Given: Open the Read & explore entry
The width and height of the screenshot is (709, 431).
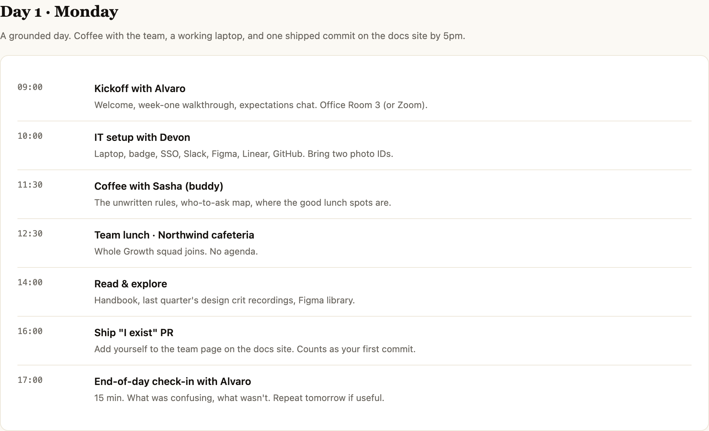Looking at the screenshot, I should pos(130,284).
